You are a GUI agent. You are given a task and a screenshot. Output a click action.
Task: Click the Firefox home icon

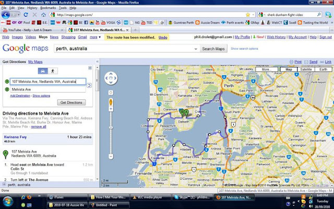43,15
